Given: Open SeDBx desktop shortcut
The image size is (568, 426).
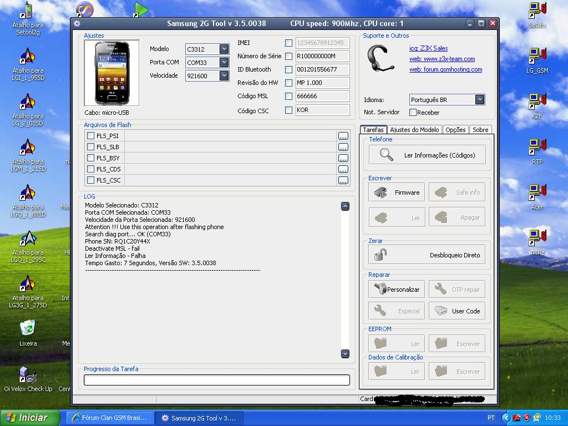Looking at the screenshot, I should point(537,15).
